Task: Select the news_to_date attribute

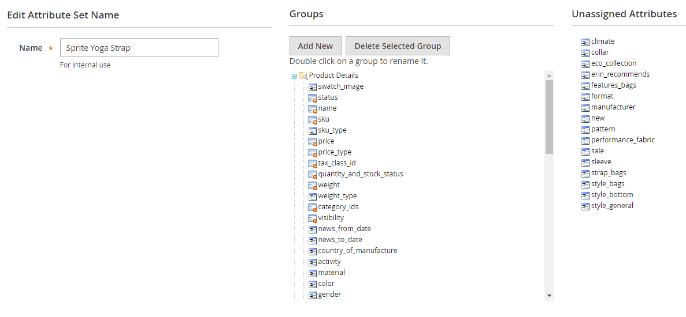Action: click(x=340, y=239)
